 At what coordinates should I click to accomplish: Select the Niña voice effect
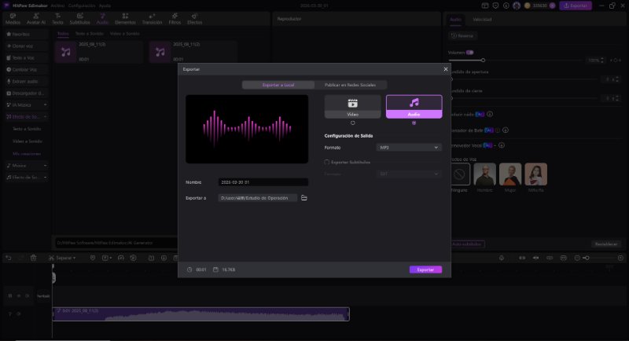click(x=536, y=174)
